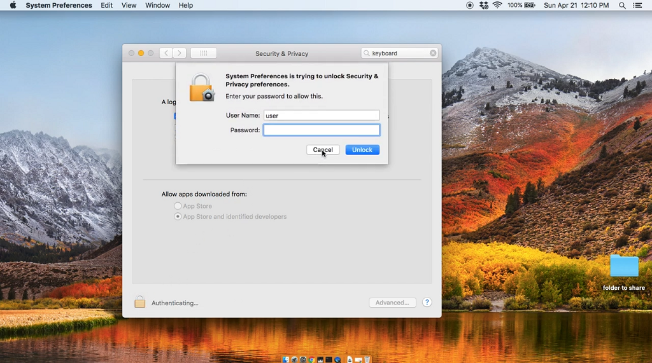Open the System Preferences menu

pos(59,5)
